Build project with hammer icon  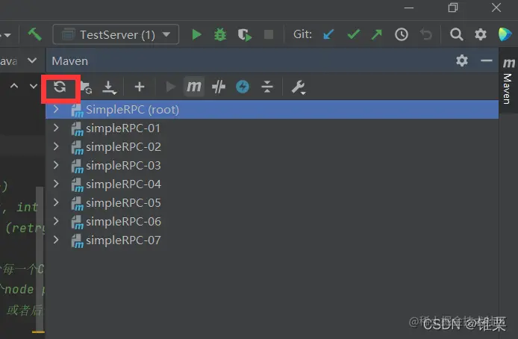click(x=34, y=34)
